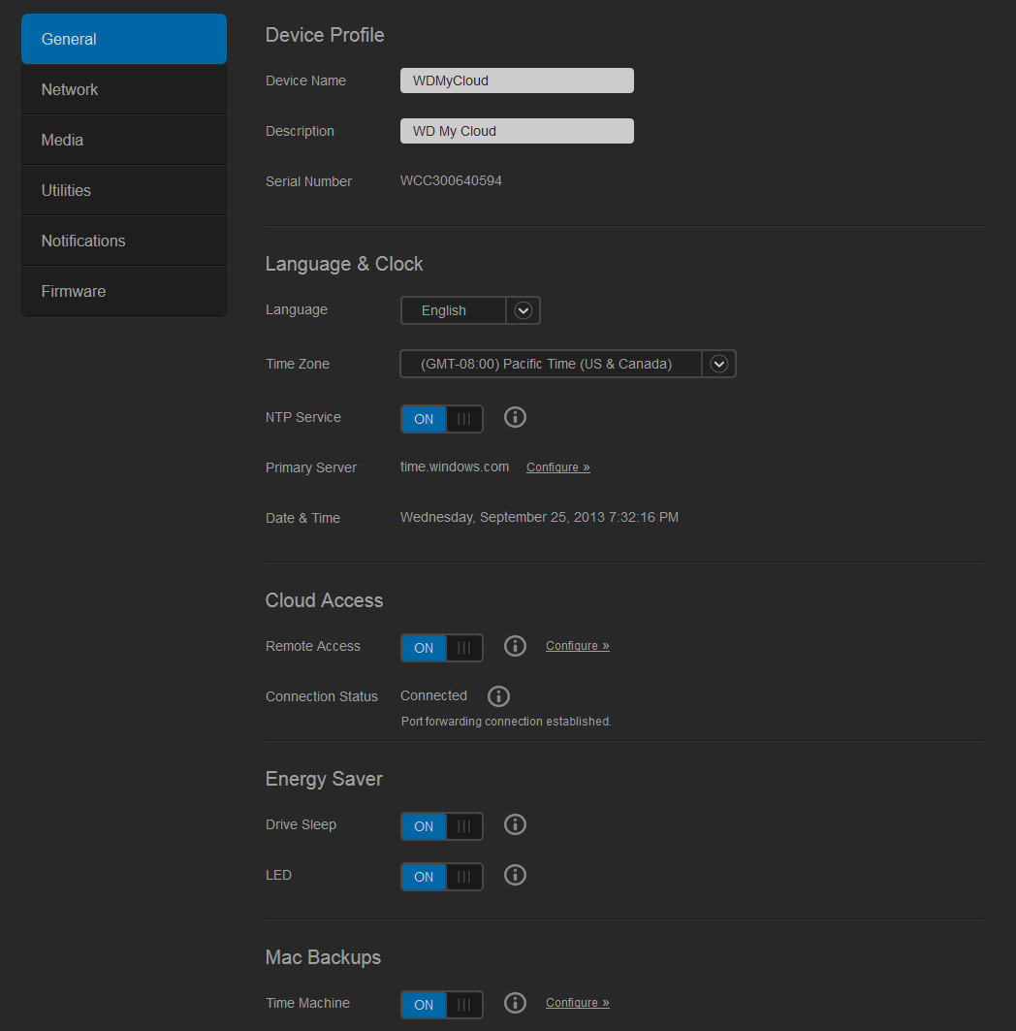Show info for Remote Access
This screenshot has height=1031, width=1016.
515,646
